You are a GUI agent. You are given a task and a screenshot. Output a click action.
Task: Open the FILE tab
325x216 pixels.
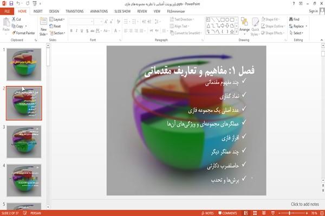point(7,11)
